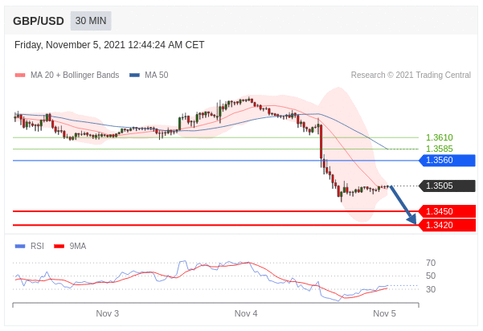Click the Friday, November 5, 2021 timestamp
Image resolution: width=483 pixels, height=331 pixels.
pyautogui.click(x=109, y=45)
